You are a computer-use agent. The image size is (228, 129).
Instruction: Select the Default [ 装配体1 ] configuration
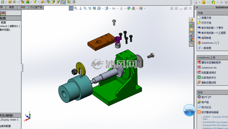click(x=10, y=26)
